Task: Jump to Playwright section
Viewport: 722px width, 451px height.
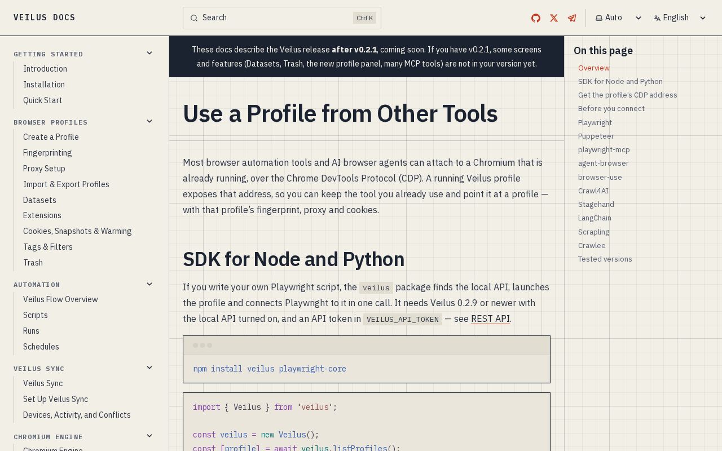Action: 595,122
